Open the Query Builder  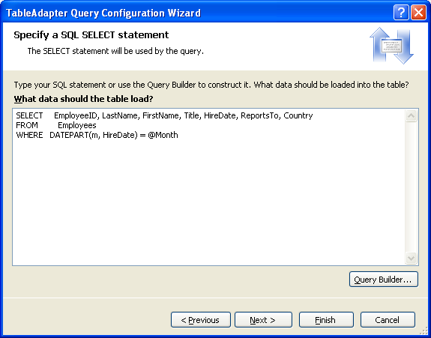pyautogui.click(x=384, y=280)
